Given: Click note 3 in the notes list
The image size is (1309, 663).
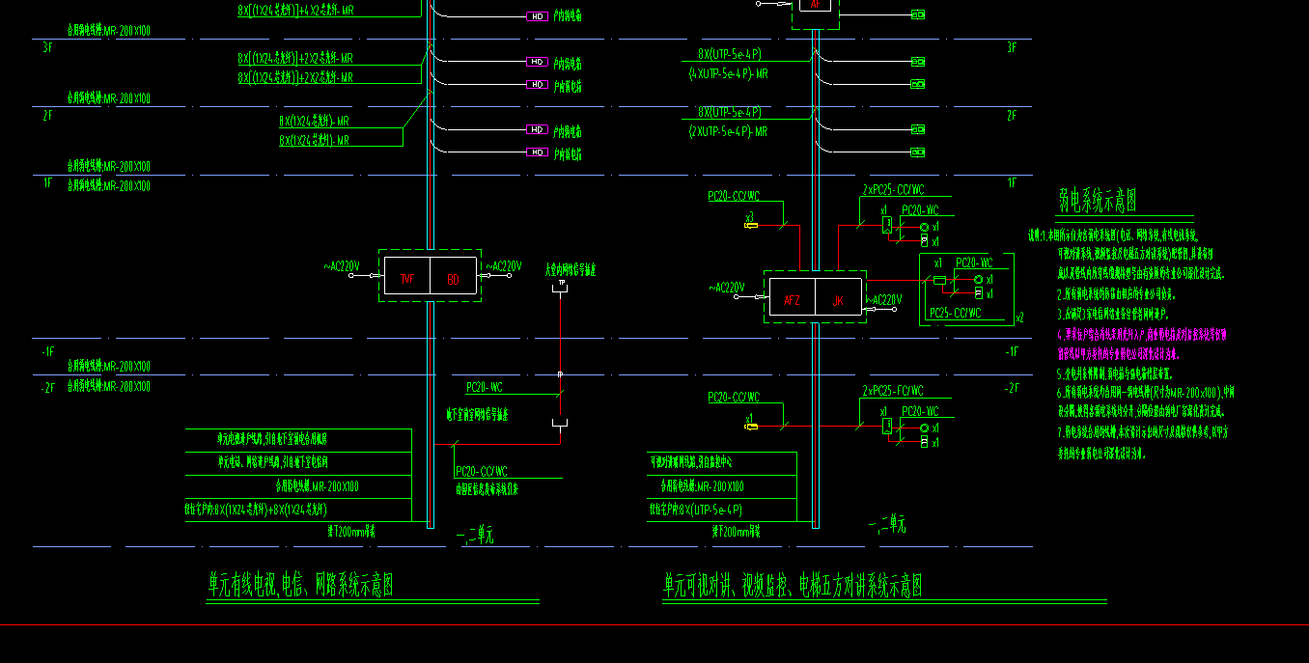Looking at the screenshot, I should coord(1114,315).
